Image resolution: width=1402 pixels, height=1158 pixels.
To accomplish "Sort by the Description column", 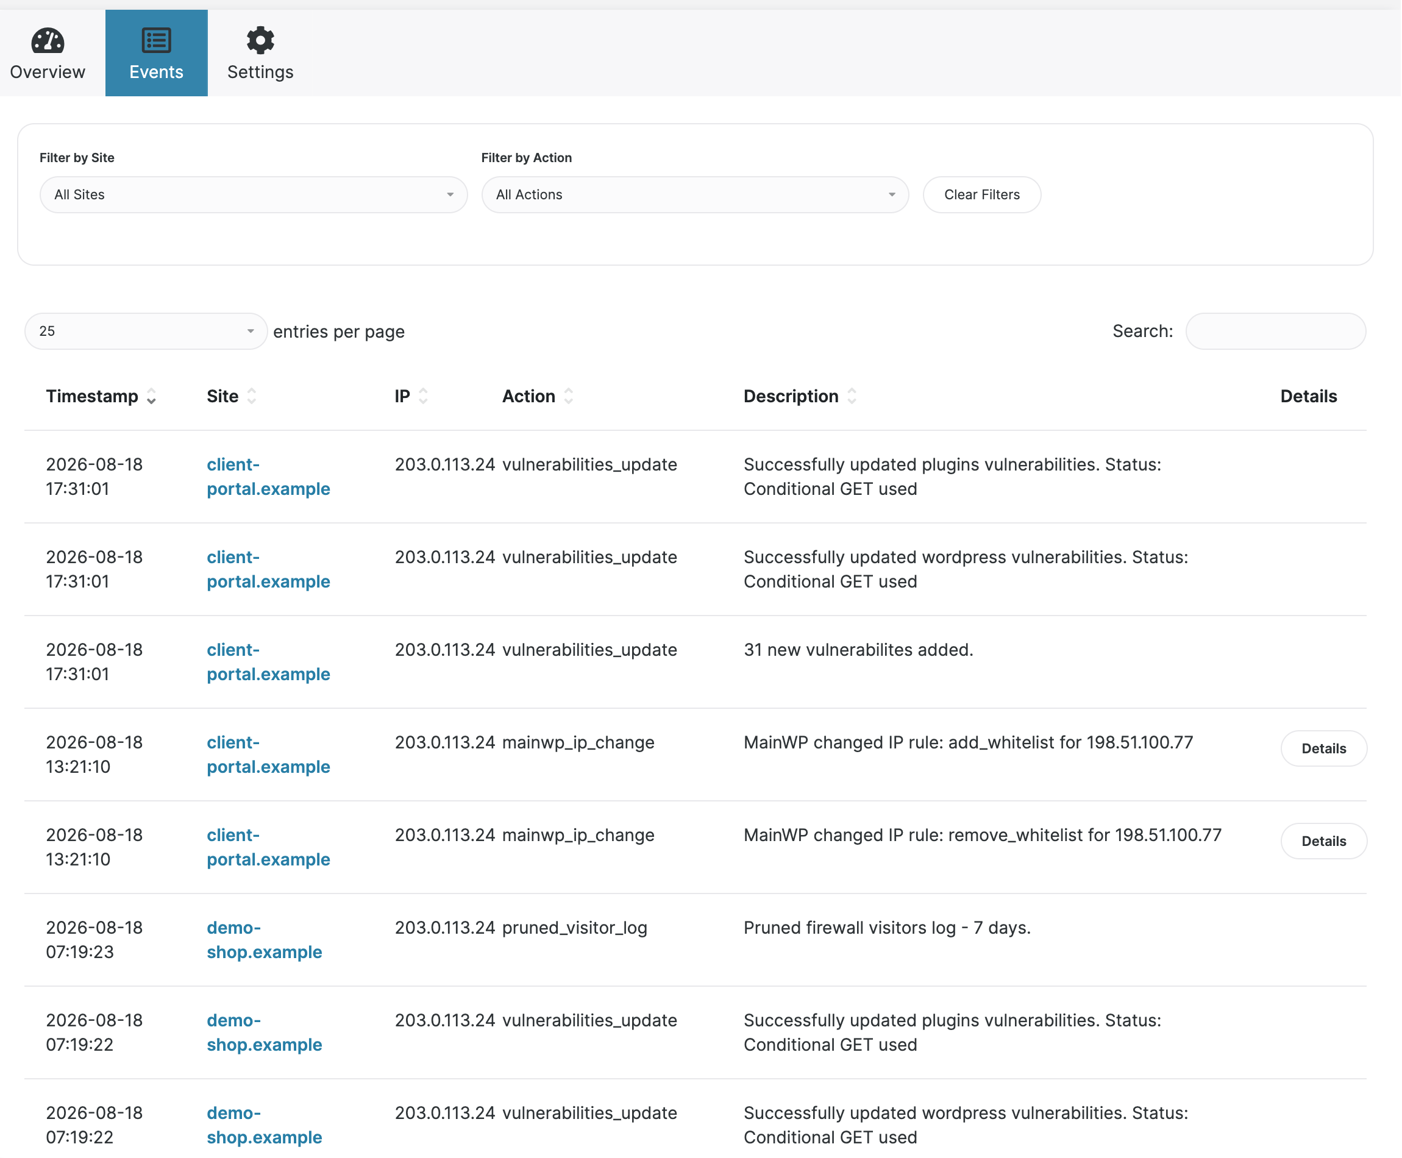I will [x=800, y=396].
